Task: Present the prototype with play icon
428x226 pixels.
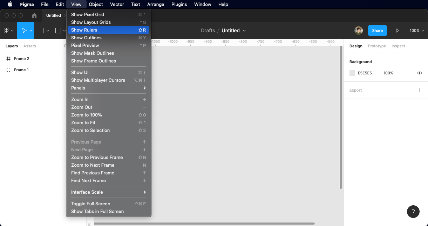Action: (x=398, y=31)
